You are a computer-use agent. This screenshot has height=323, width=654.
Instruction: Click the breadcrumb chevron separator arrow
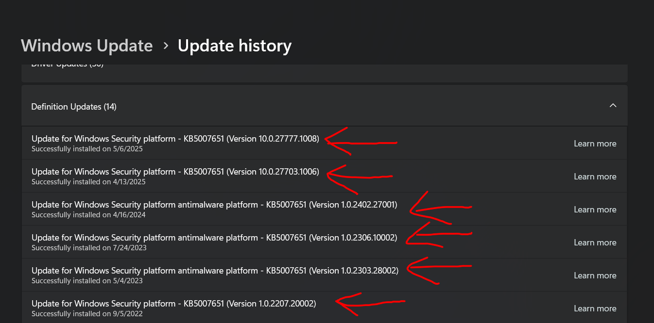[166, 46]
